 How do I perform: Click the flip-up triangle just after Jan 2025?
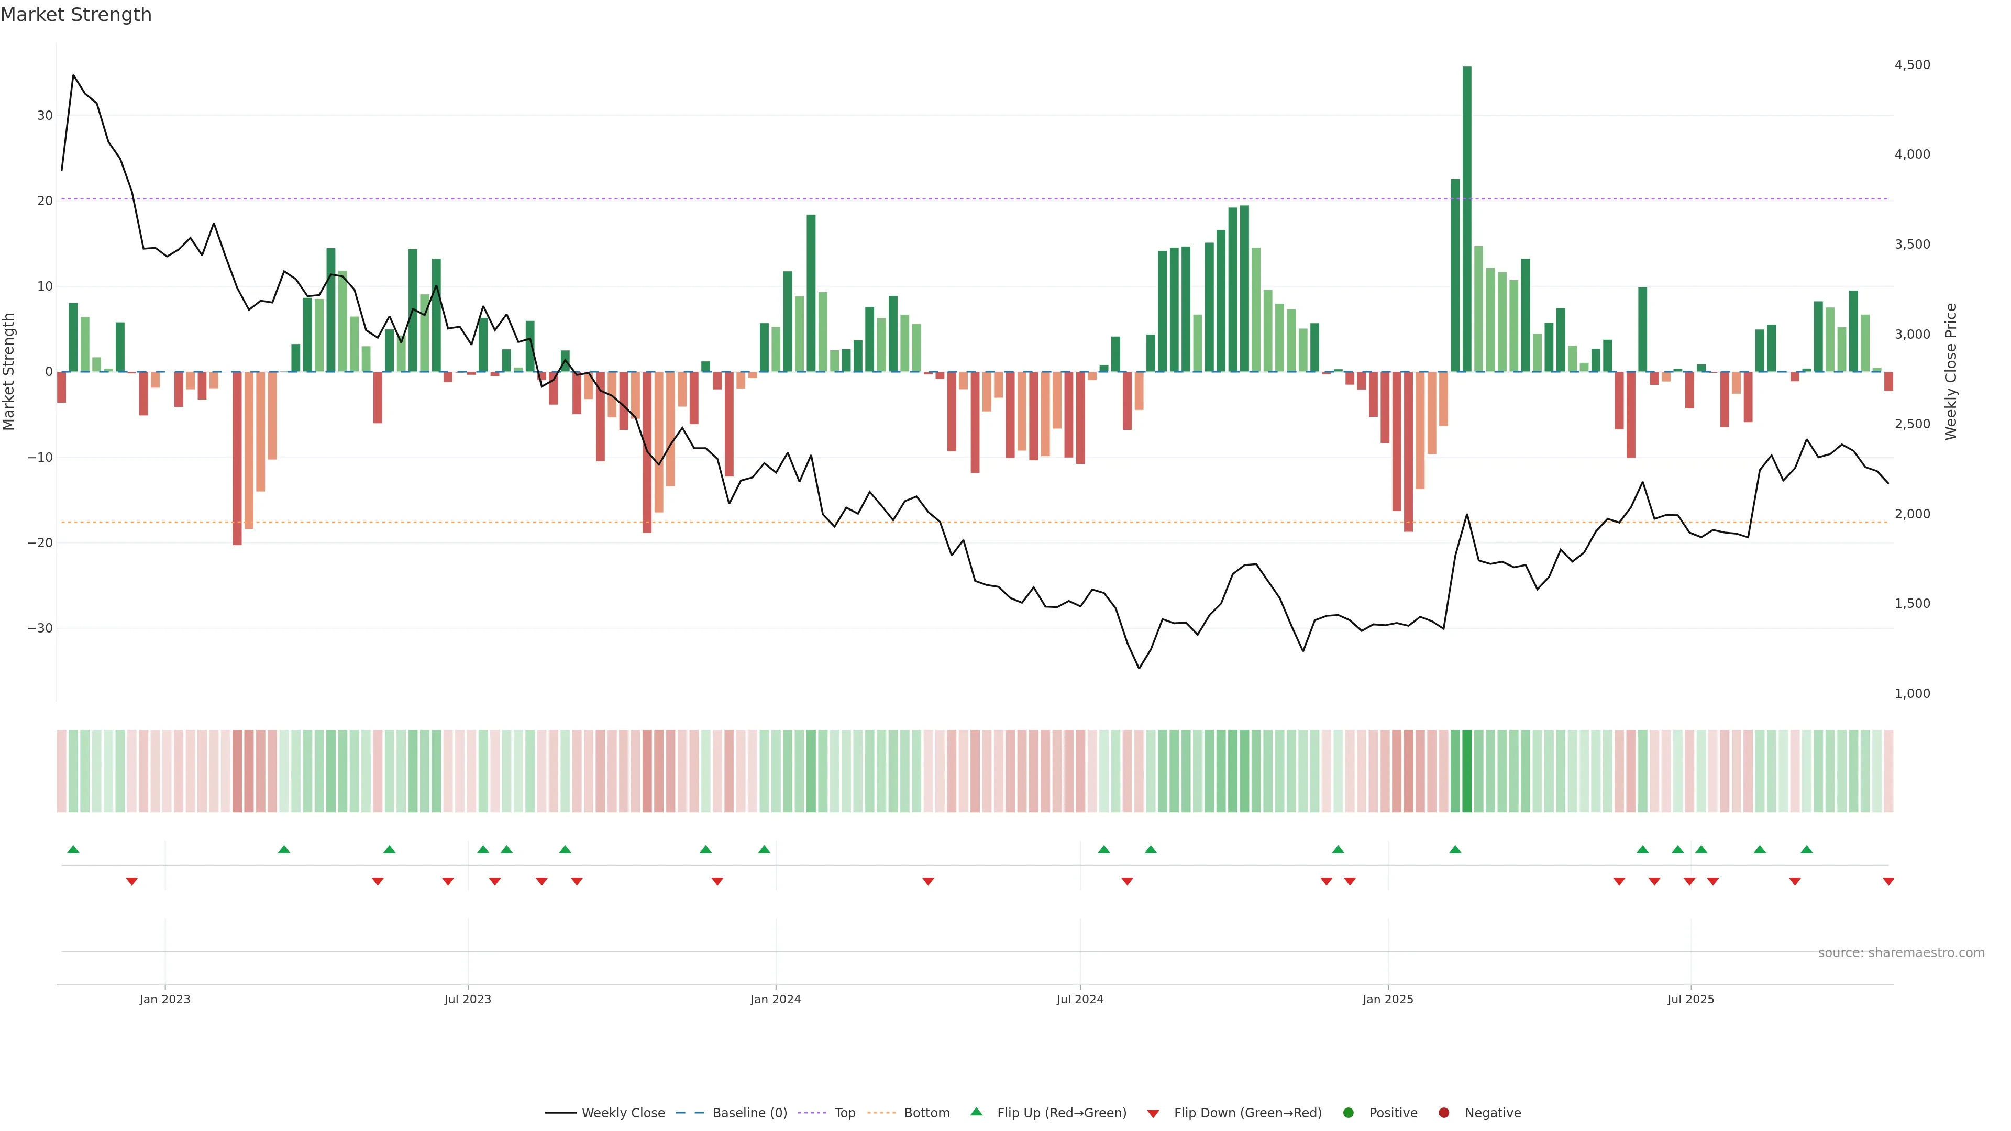point(1455,849)
